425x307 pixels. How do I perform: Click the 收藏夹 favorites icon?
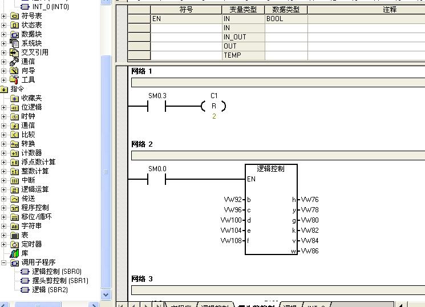coord(15,98)
